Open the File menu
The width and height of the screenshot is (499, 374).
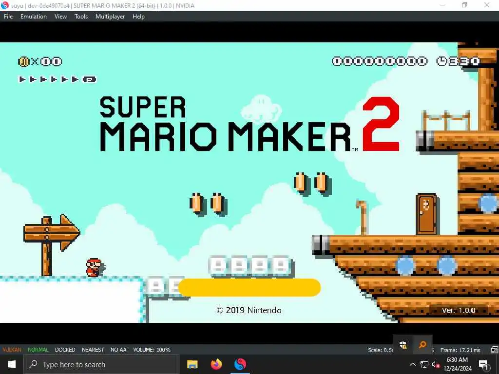point(8,17)
